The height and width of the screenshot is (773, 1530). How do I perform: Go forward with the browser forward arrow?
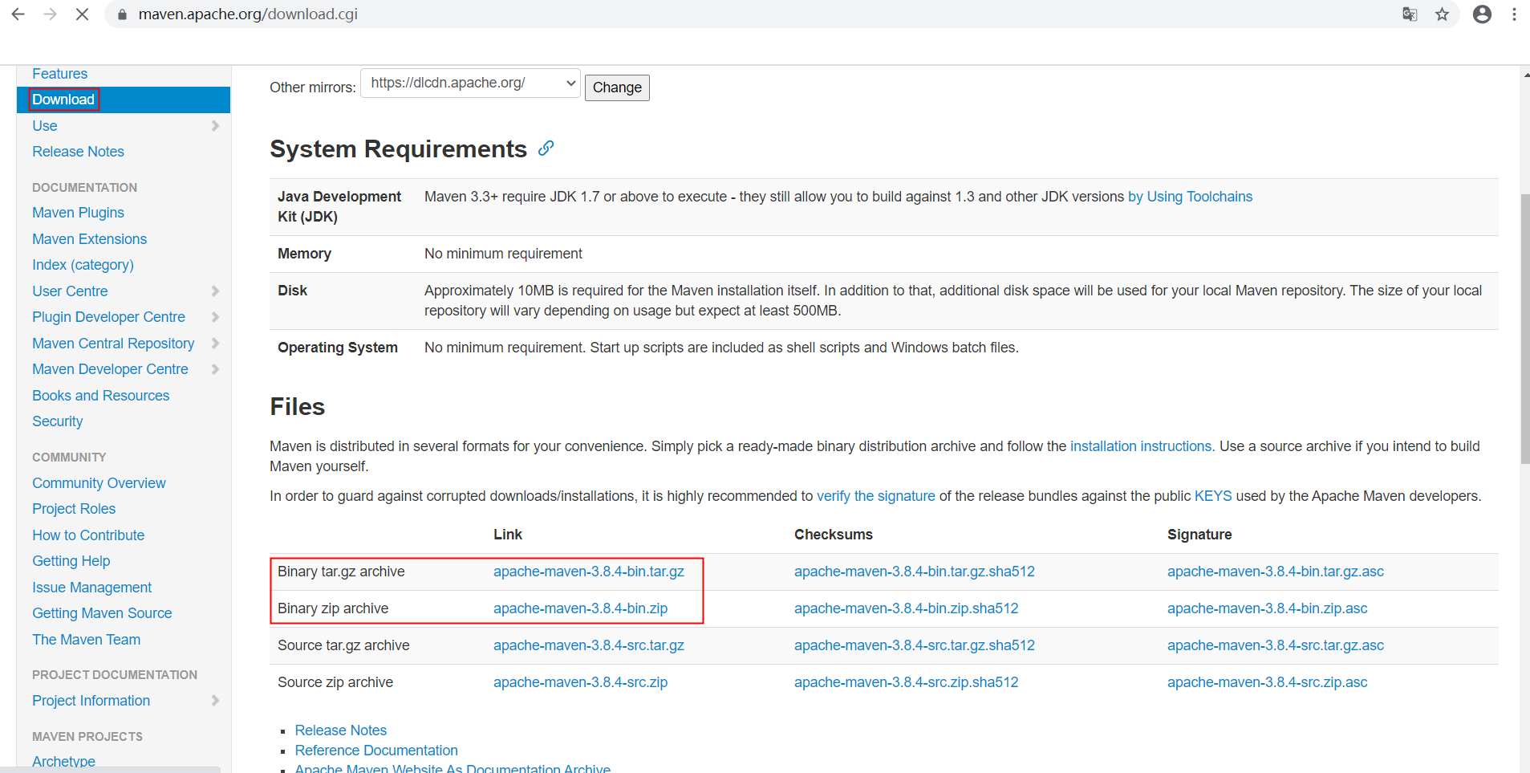[50, 14]
